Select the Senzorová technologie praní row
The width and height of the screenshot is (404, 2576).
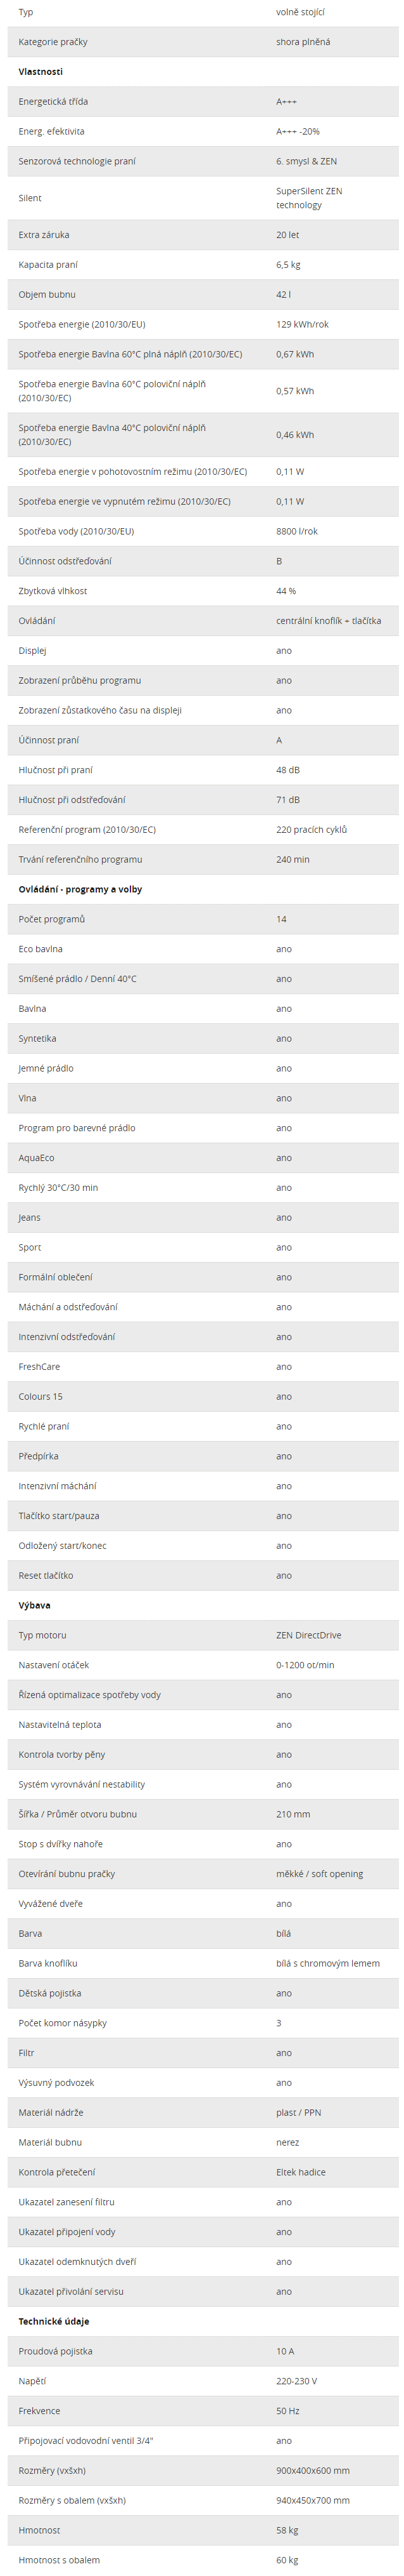coord(203,161)
